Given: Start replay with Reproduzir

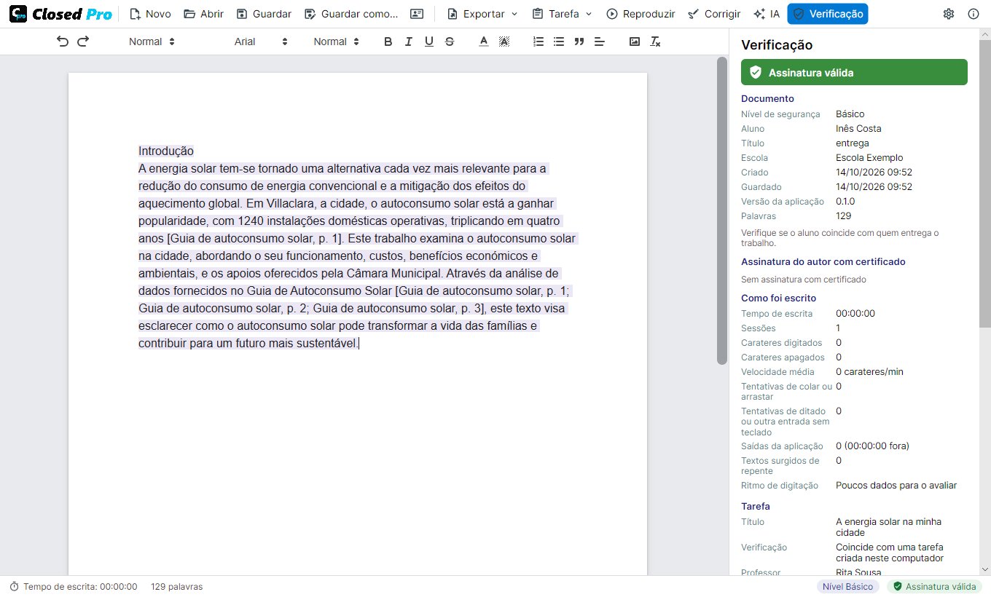Looking at the screenshot, I should (640, 14).
